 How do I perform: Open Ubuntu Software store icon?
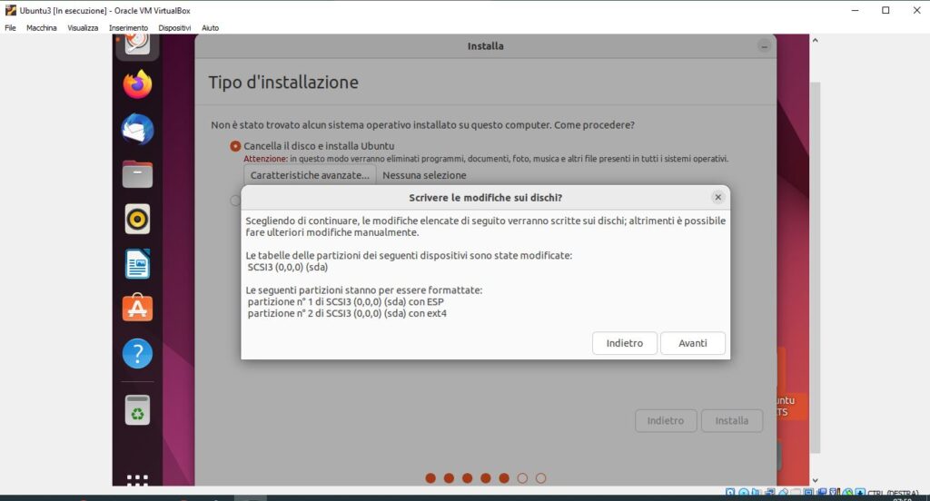pos(137,308)
